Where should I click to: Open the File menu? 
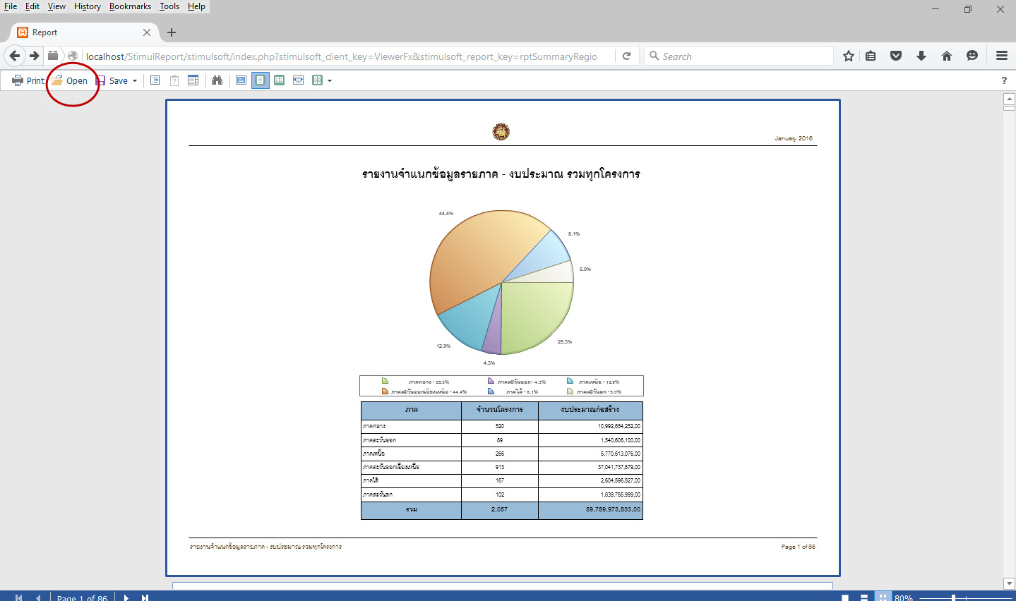point(11,6)
